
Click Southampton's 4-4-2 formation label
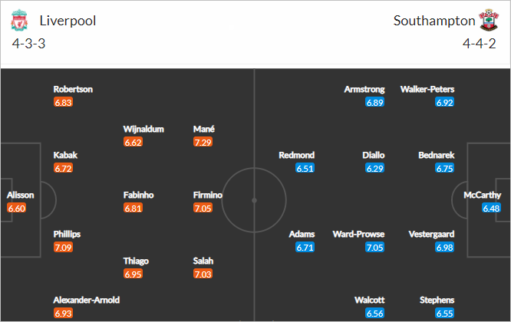[480, 44]
